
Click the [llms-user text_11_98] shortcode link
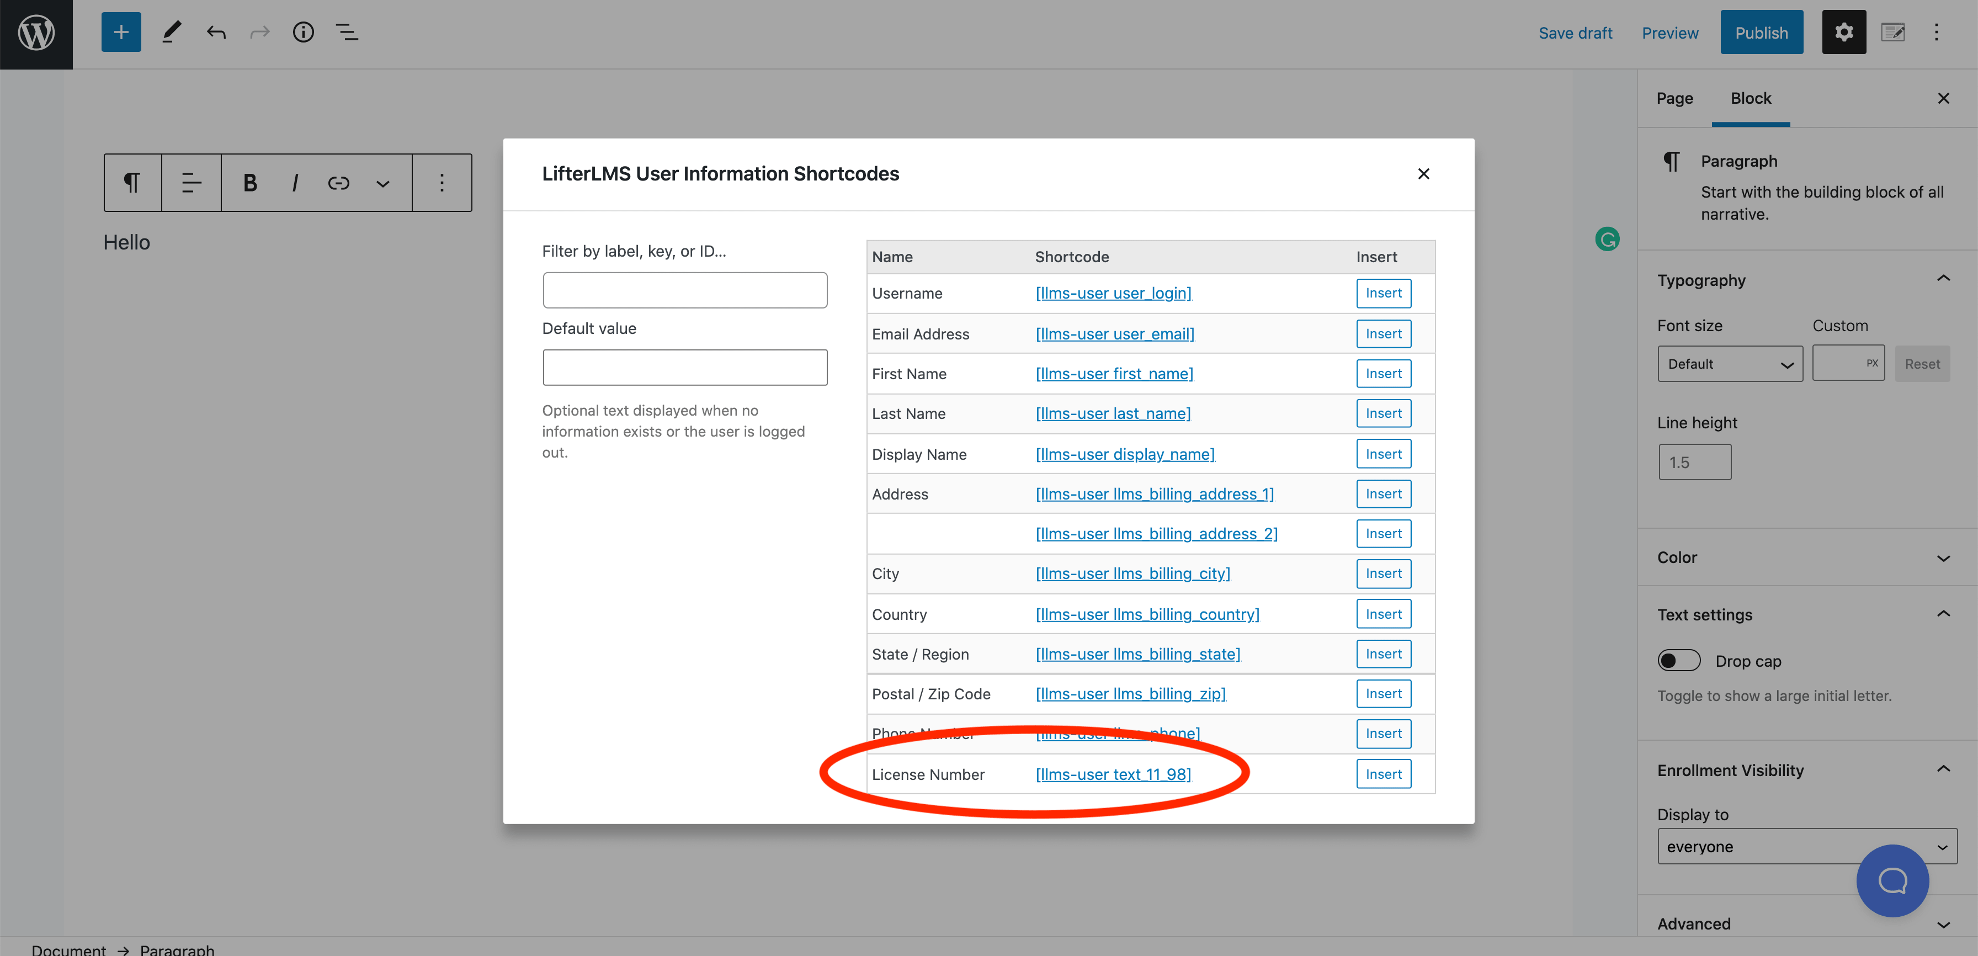tap(1113, 775)
